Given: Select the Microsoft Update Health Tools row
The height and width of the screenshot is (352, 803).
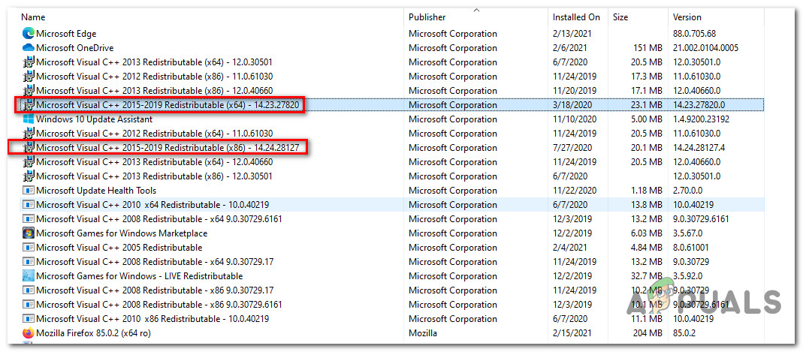Looking at the screenshot, I should pos(96,191).
